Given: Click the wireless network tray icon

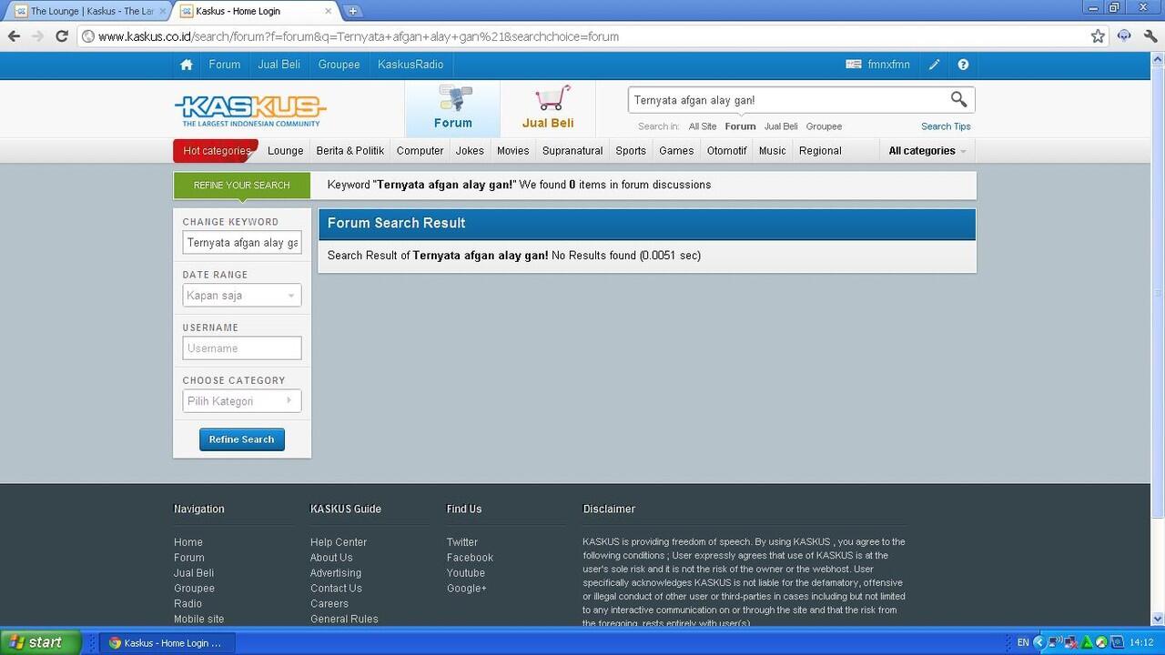Looking at the screenshot, I should 1055,642.
